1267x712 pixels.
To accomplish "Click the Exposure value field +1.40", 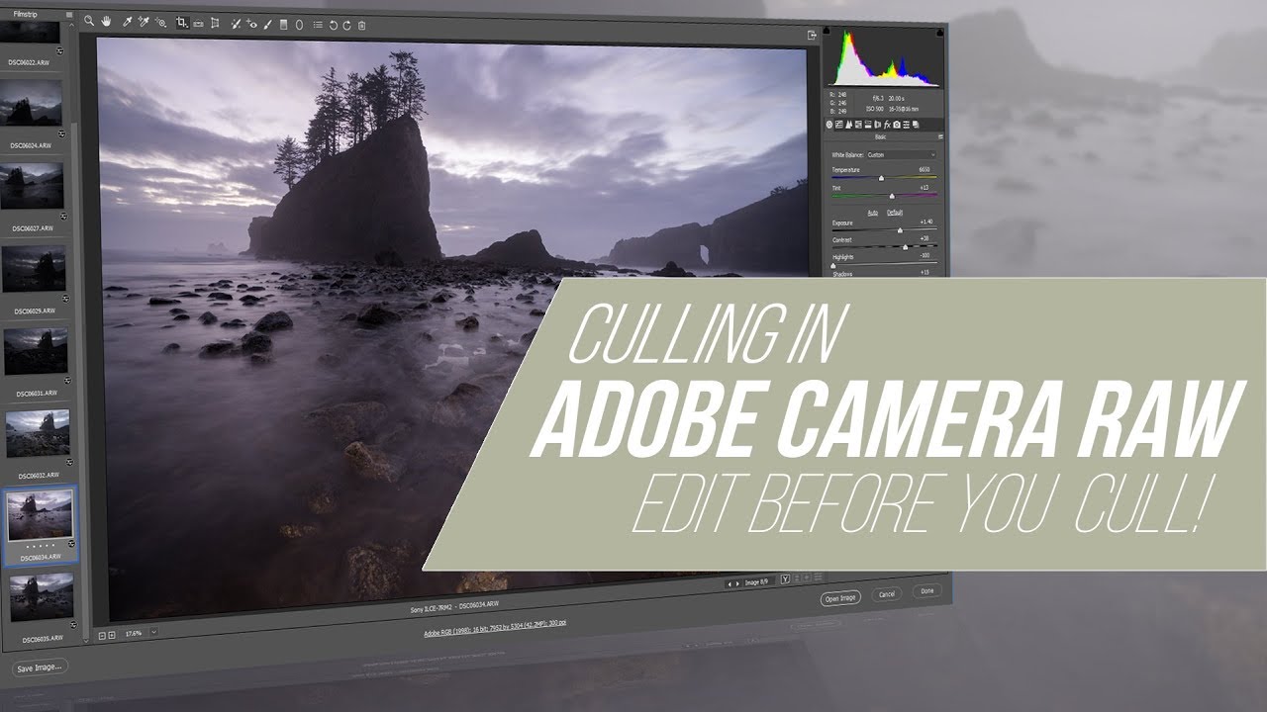I will 926,222.
